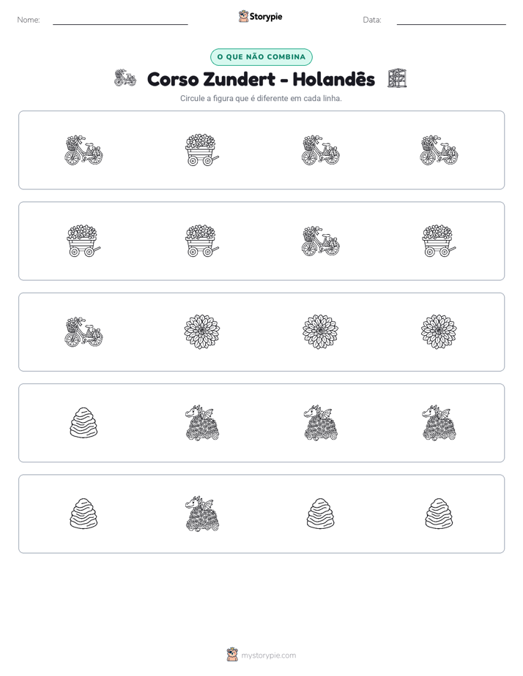
Task: Click the last dragon float in row four
Action: 439,423
